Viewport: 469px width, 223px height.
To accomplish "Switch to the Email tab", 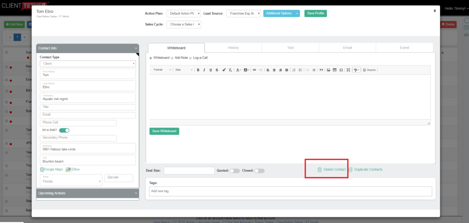I will tap(347, 48).
